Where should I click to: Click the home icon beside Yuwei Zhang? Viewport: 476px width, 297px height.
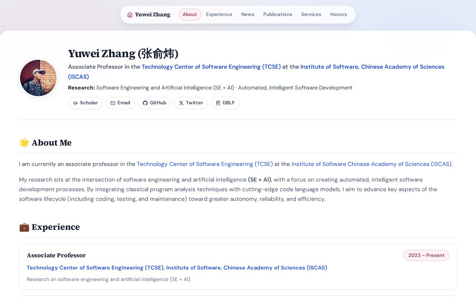(x=130, y=15)
